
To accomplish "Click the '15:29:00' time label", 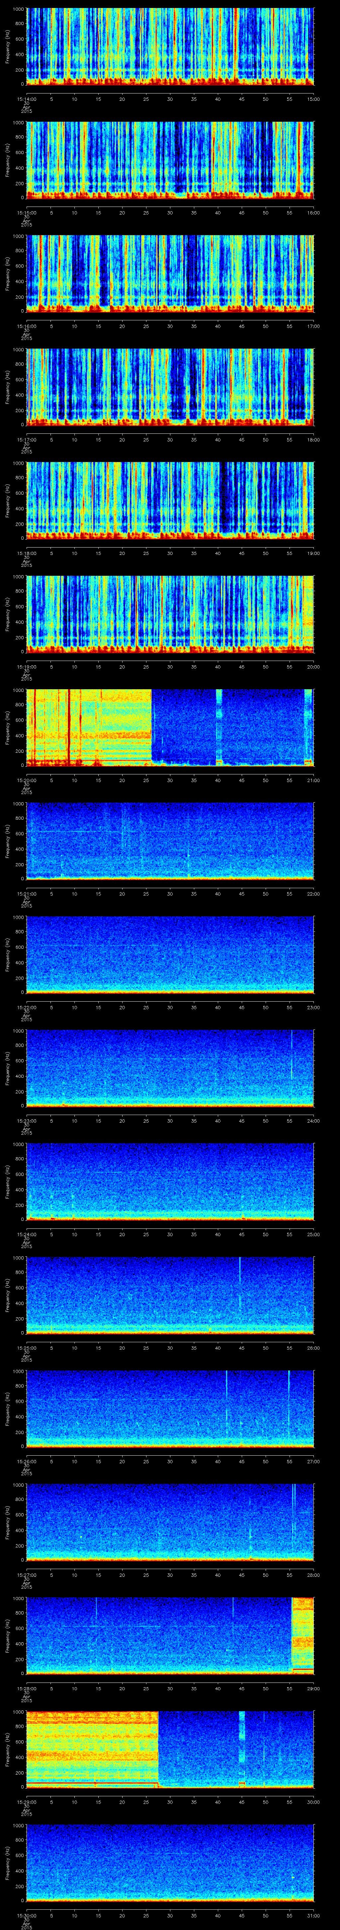I will [26, 1802].
